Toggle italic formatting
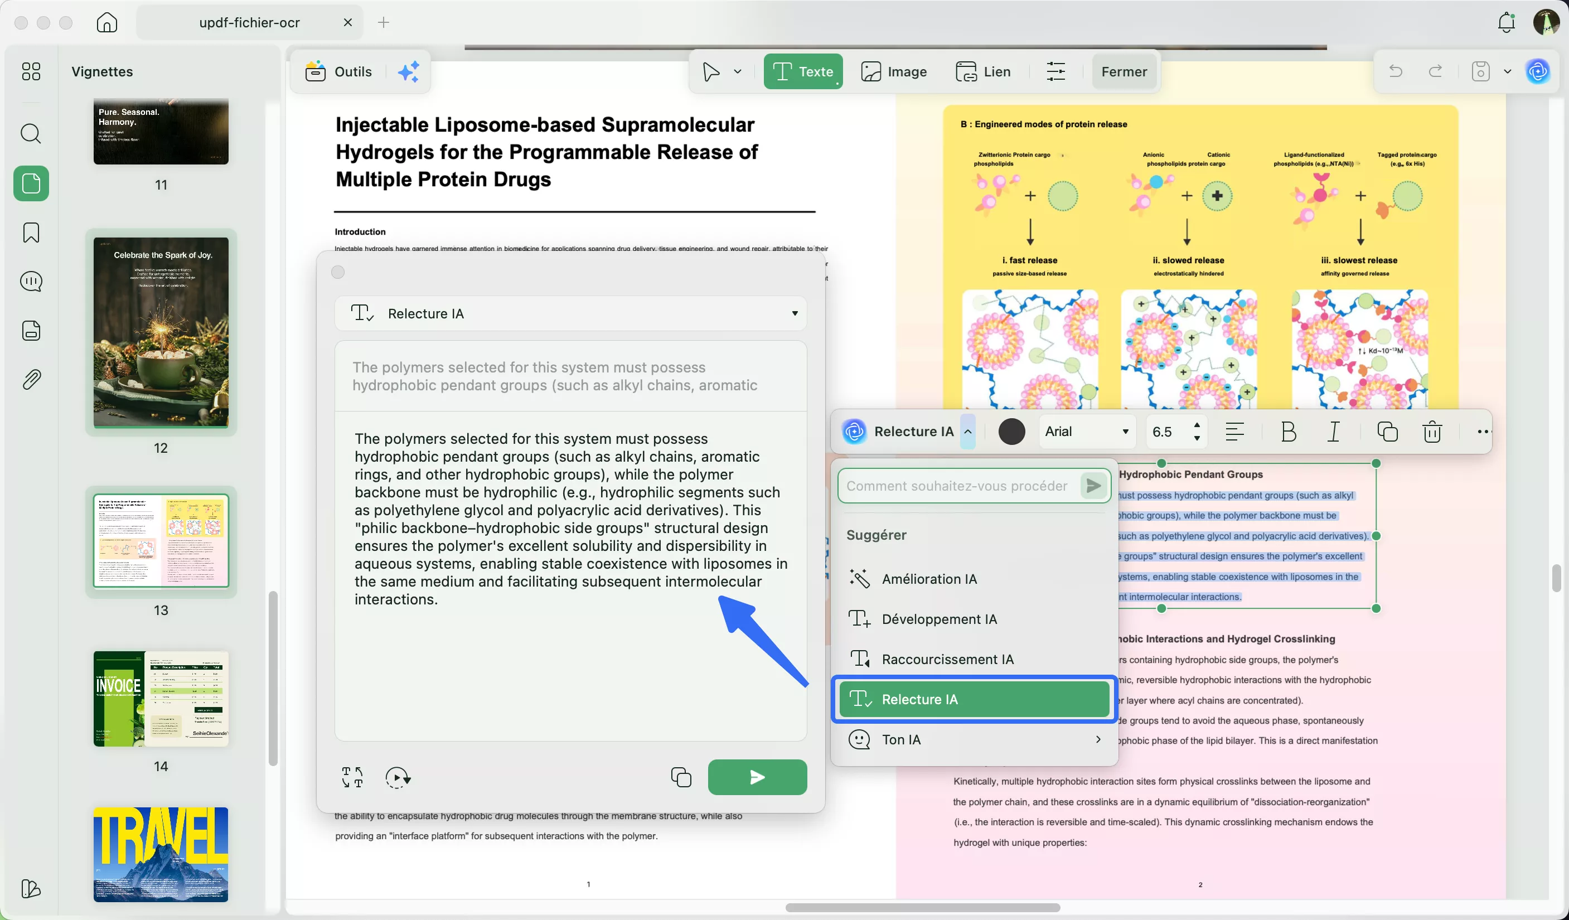 [1334, 432]
